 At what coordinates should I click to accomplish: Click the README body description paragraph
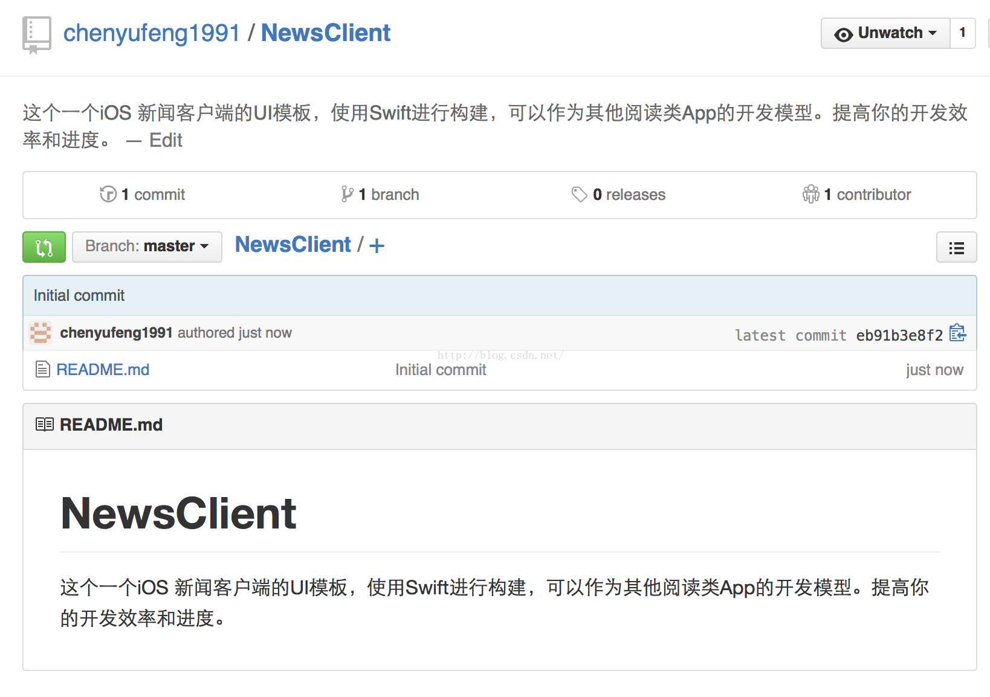coord(494,603)
